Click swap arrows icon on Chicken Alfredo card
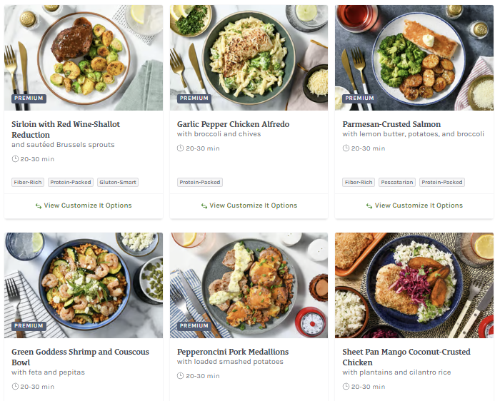500x401 pixels. click(x=204, y=205)
